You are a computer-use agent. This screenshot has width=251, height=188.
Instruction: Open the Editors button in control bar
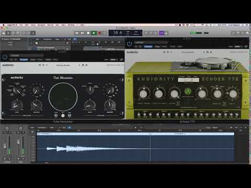click(33, 33)
